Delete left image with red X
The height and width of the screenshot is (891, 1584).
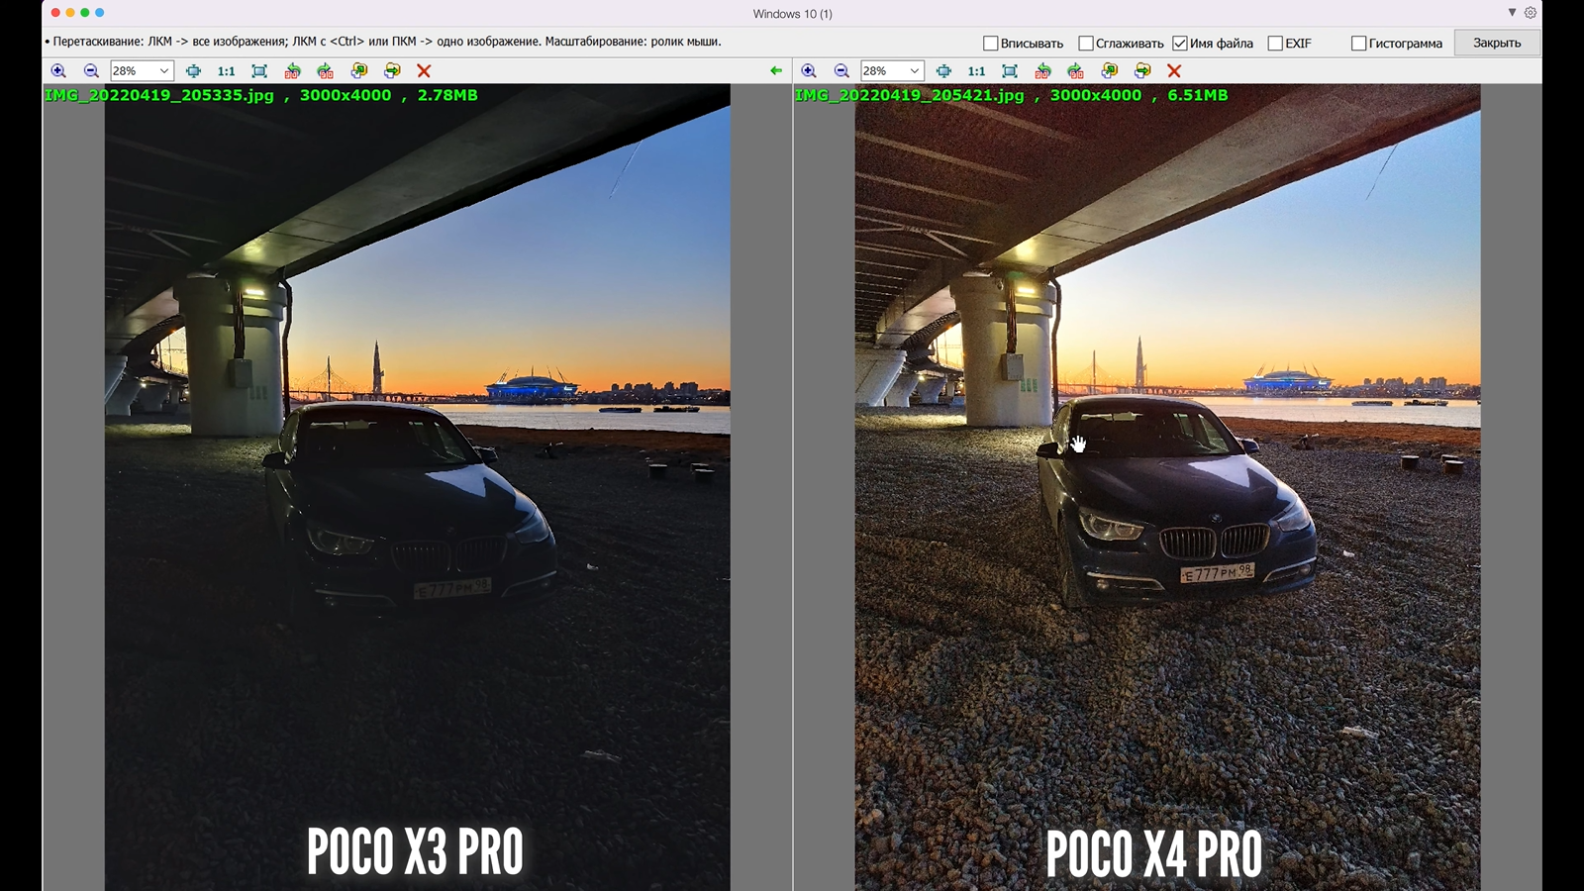424,71
